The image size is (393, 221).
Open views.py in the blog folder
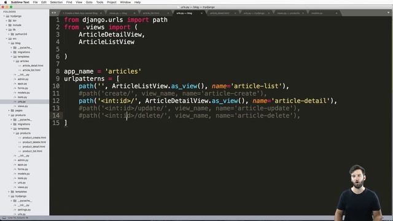tap(23, 106)
